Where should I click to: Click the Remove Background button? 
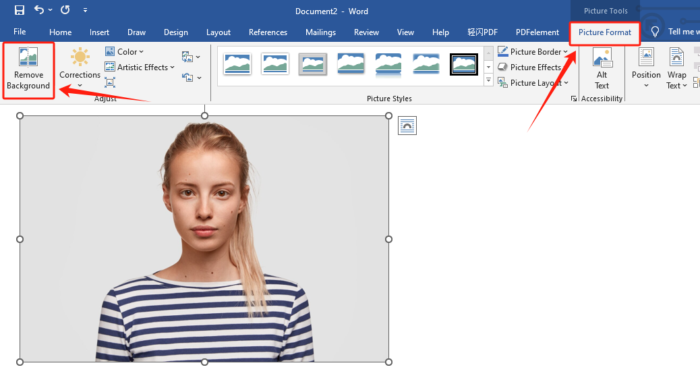point(28,70)
